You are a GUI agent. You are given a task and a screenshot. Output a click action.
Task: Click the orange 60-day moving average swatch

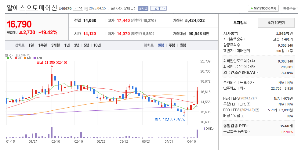coord(25,58)
